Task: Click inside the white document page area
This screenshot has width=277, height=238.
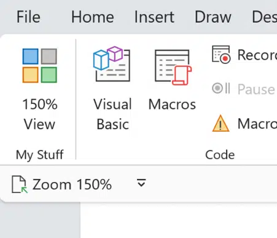Action: pyautogui.click(x=179, y=220)
